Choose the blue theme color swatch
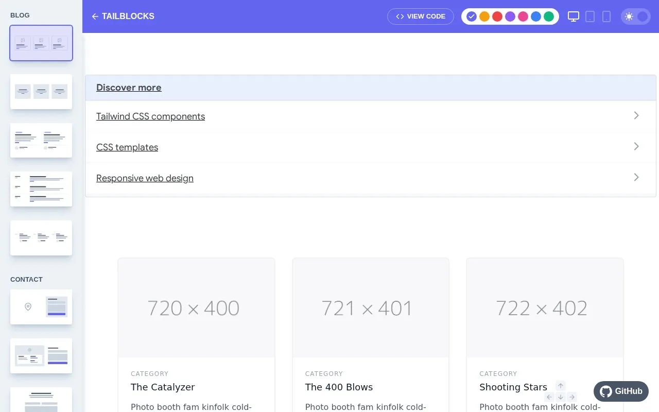Screen dimensions: 659x412 coord(536,16)
